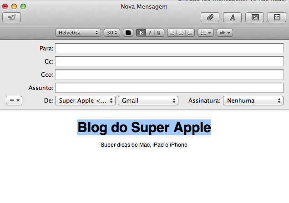
Task: Open the header fields options menu
Action: (x=14, y=101)
